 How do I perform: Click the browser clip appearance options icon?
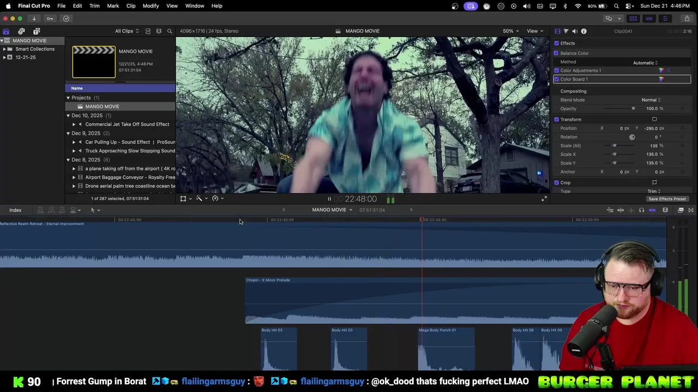[159, 31]
